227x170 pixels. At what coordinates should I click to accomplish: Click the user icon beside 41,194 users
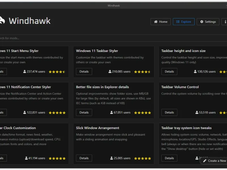[26, 158]
